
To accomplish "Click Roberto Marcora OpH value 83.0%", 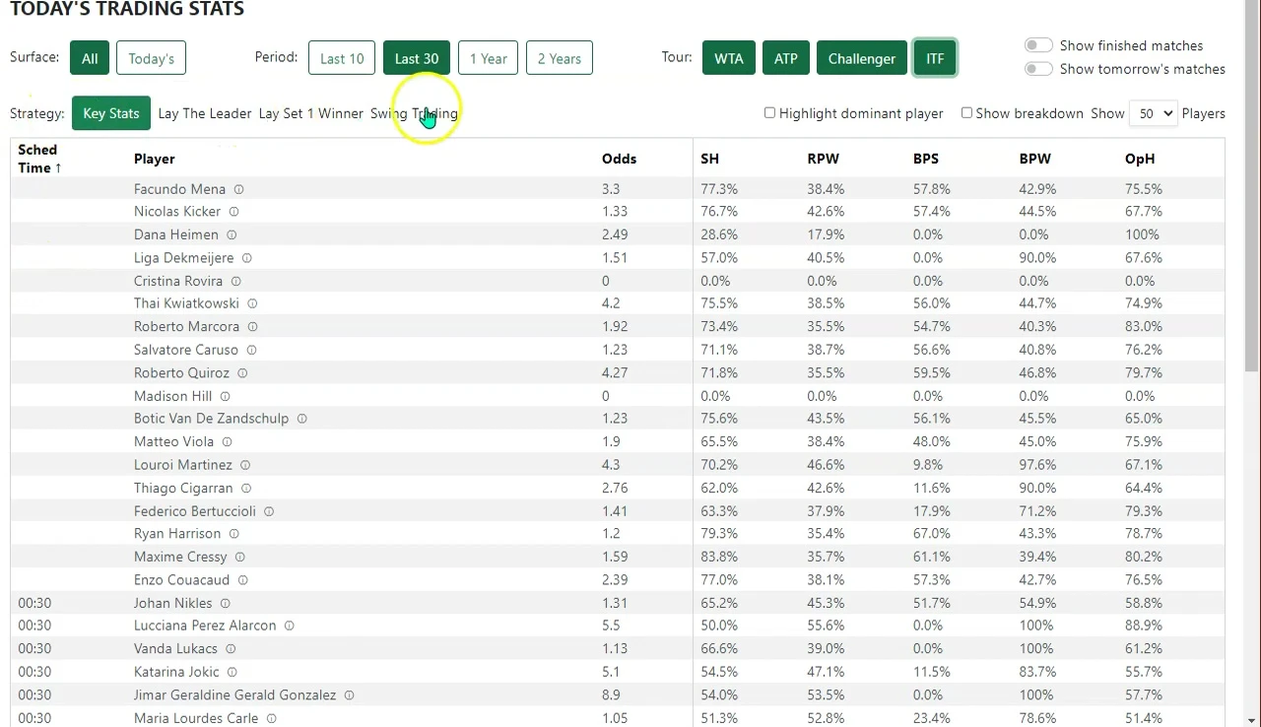I will 1144,327.
